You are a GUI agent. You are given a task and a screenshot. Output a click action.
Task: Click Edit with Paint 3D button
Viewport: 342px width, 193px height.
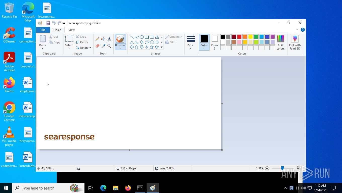(295, 42)
